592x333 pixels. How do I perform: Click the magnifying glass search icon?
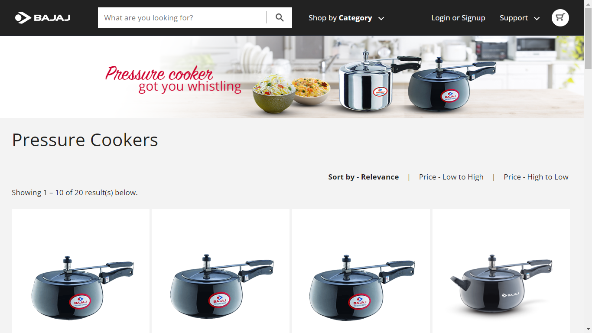click(x=280, y=18)
